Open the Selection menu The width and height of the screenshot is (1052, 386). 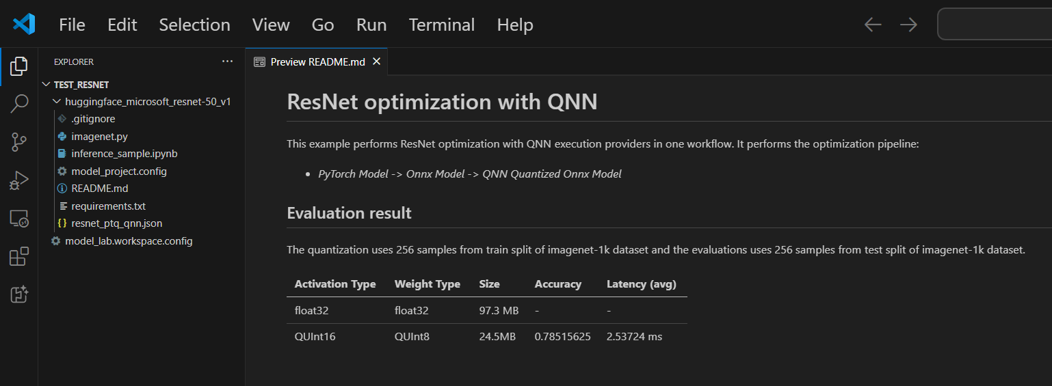point(194,25)
